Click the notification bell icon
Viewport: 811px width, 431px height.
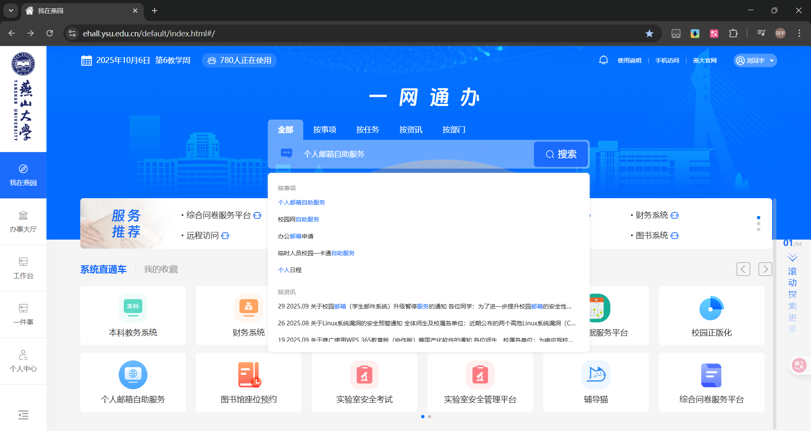coord(604,60)
